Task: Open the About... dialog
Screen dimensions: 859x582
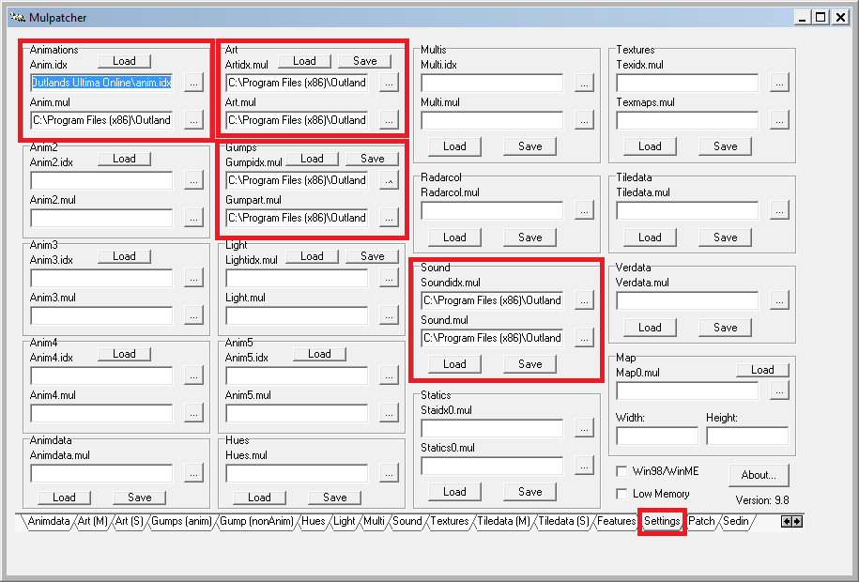Action: pos(759,475)
